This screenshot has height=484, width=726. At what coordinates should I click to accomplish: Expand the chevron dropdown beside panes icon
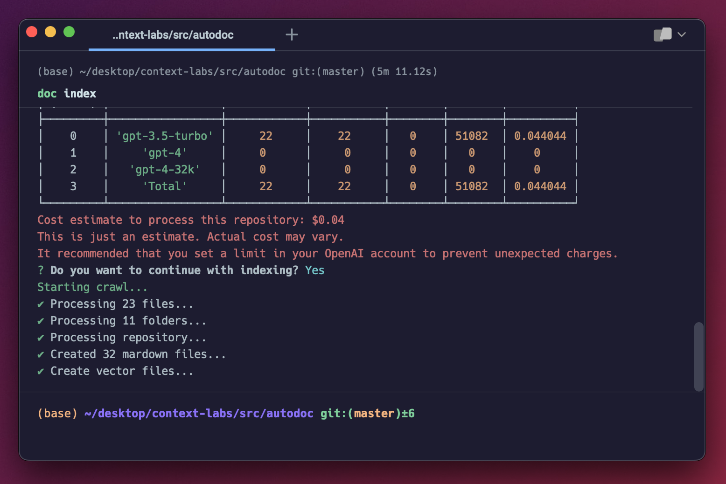[x=682, y=35]
